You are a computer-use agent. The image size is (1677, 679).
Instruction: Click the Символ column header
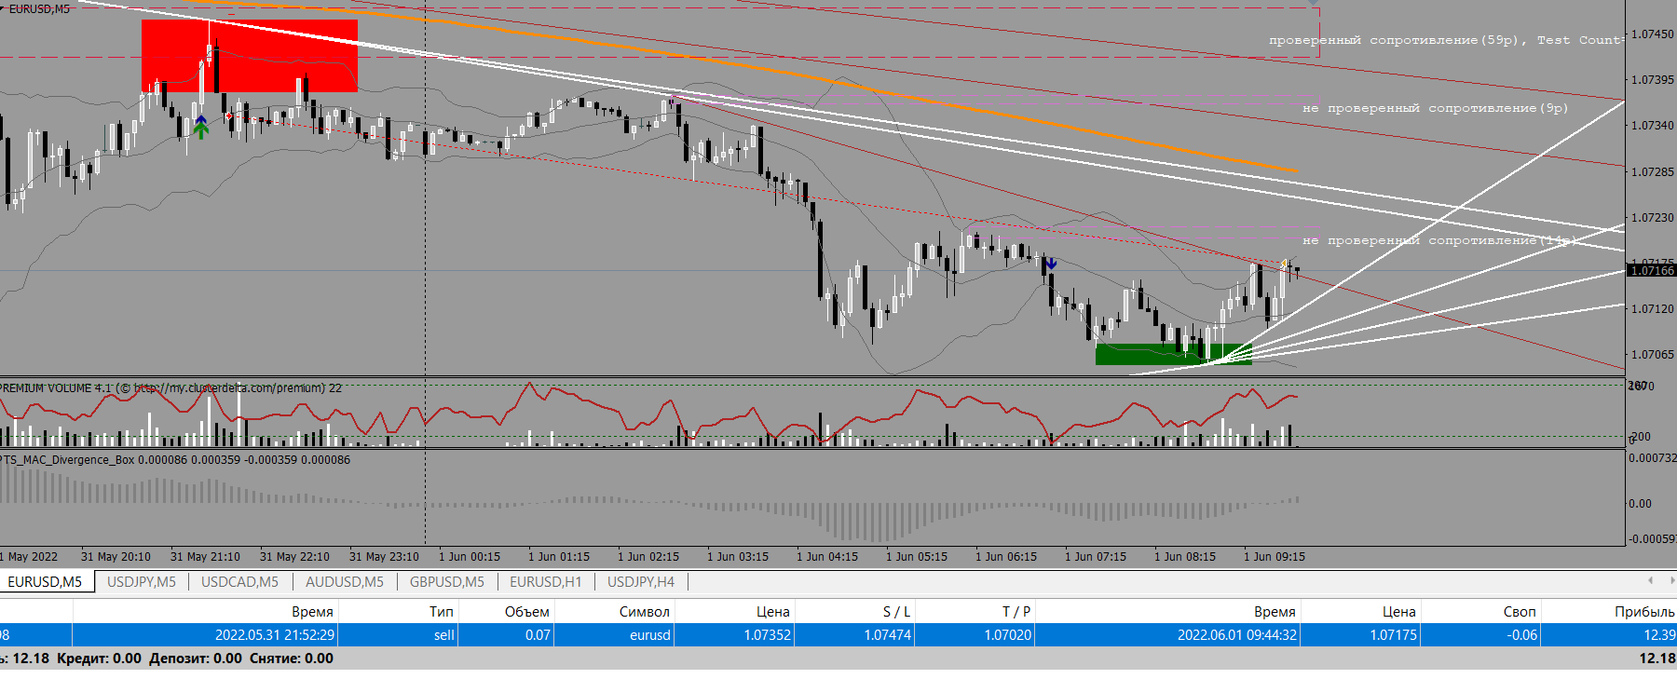[x=644, y=612]
